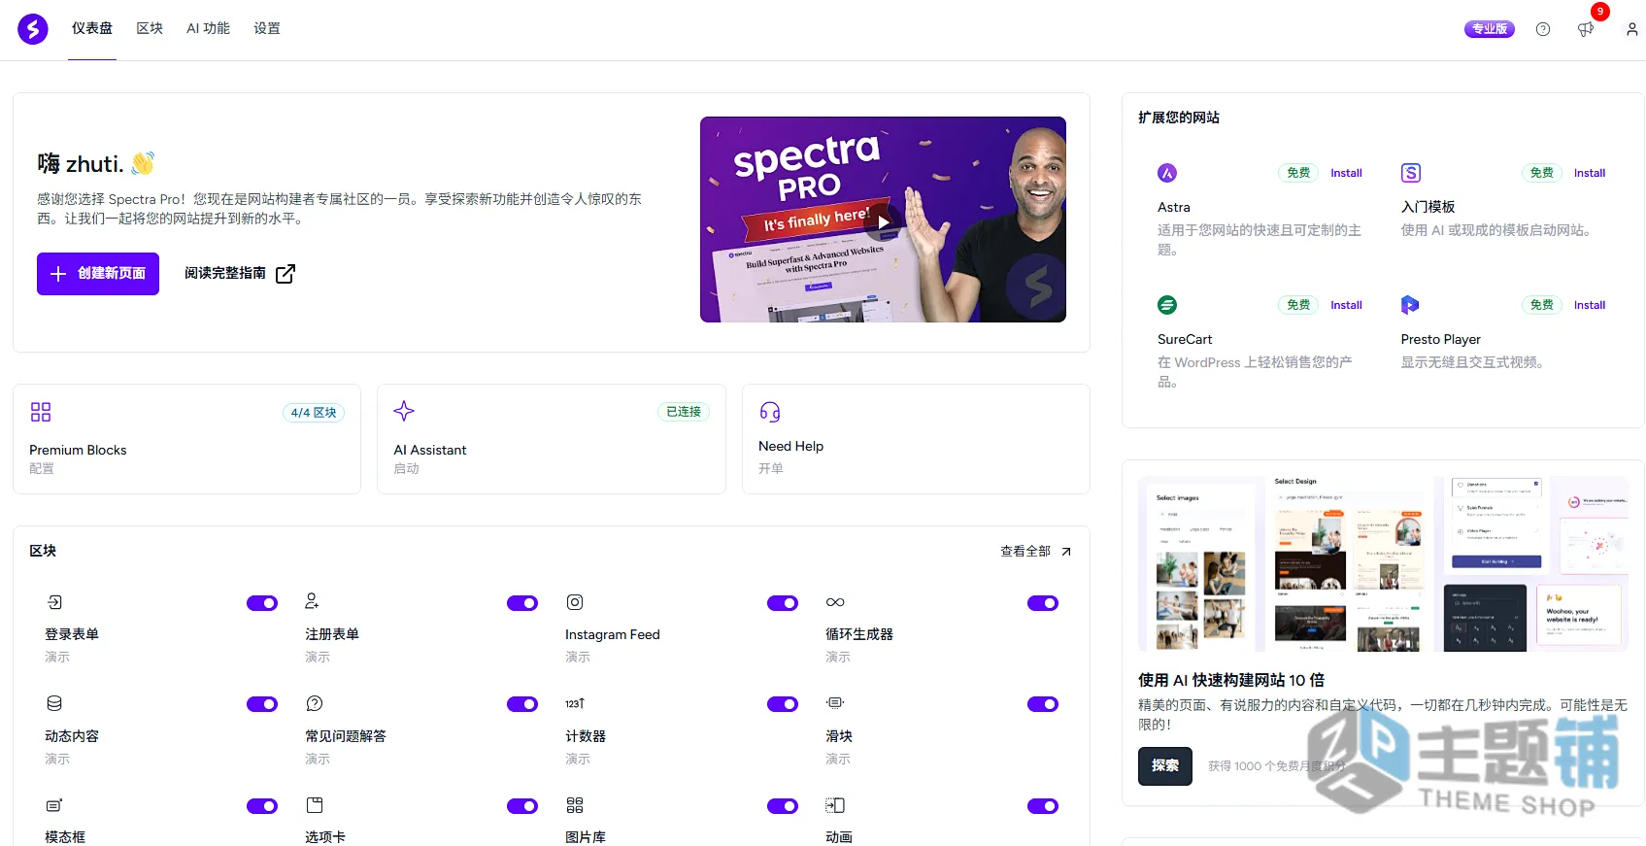Click the 选项卡 tabs block icon

pos(315,805)
